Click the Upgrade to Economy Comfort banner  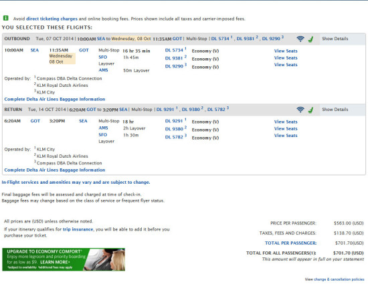[x=64, y=259]
